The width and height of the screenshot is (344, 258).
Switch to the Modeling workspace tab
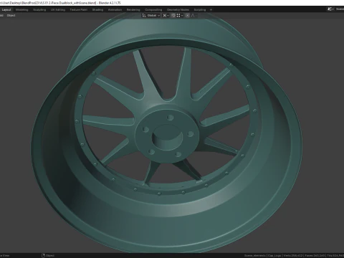pos(21,10)
